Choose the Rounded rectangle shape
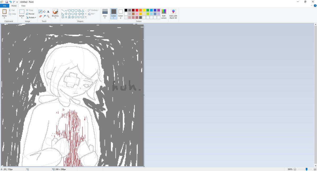This screenshot has width=317, height=171. tap(76, 10)
